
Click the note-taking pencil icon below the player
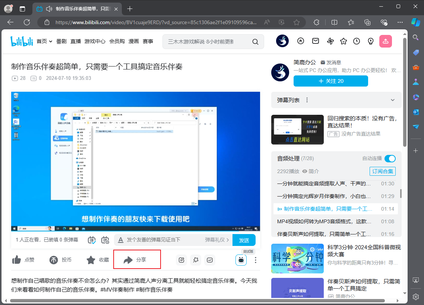coord(181,260)
